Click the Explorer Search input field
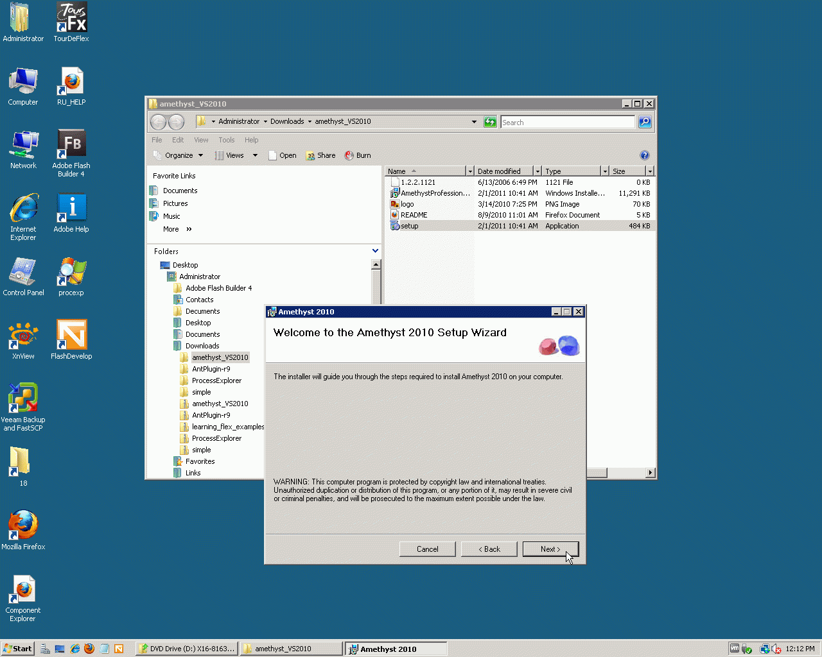This screenshot has height=657, width=822. [x=568, y=122]
